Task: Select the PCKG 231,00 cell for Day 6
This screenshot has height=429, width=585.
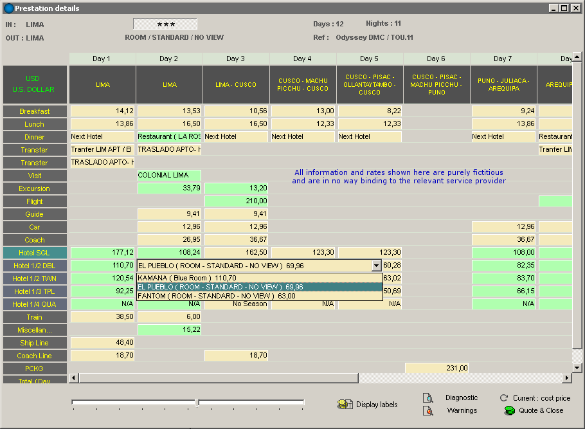Action: (x=437, y=369)
